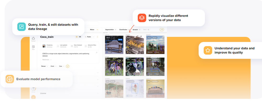The image size is (262, 102).
Task: Open the Docs sidebar icon
Action: click(34, 47)
